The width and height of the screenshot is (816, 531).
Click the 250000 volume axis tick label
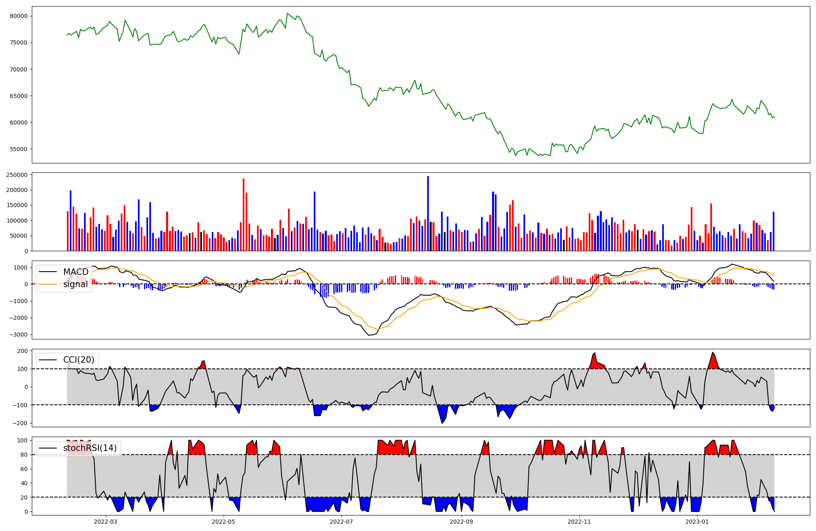coord(17,175)
